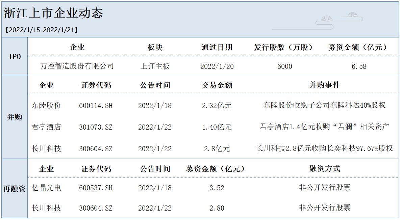Click stock code 600537.SH
401x220 pixels.
pos(96,188)
